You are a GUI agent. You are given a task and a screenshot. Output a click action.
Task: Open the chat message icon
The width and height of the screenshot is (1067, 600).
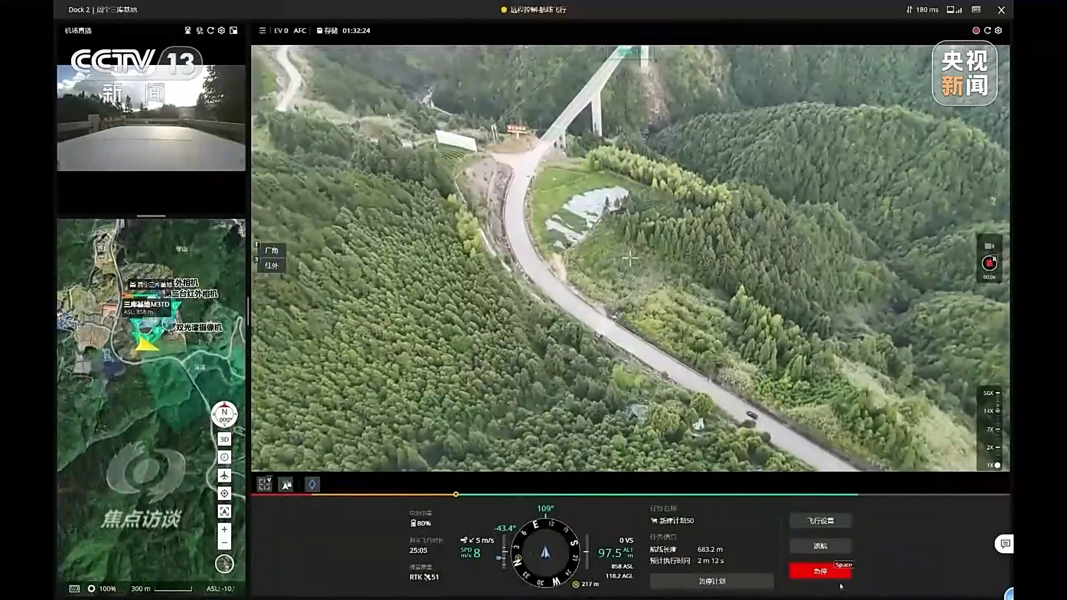[x=1005, y=544]
